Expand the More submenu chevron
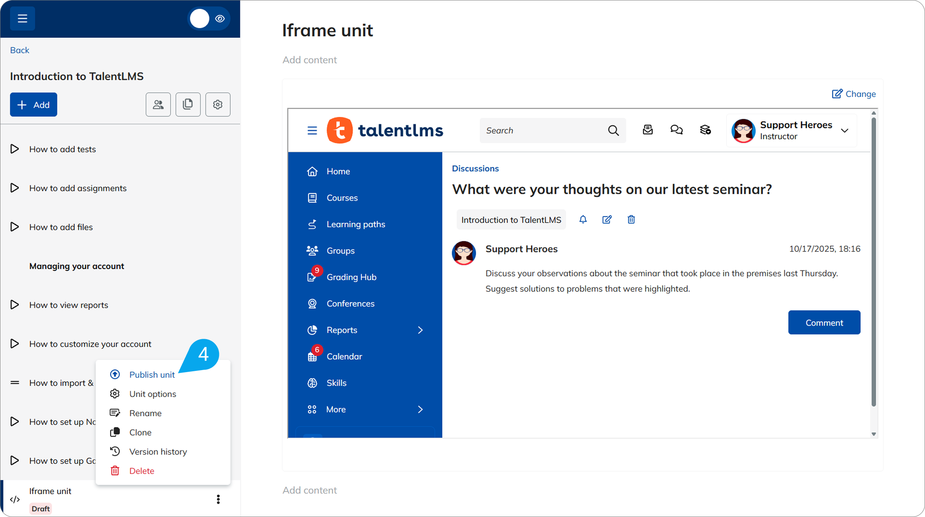 pyautogui.click(x=420, y=409)
